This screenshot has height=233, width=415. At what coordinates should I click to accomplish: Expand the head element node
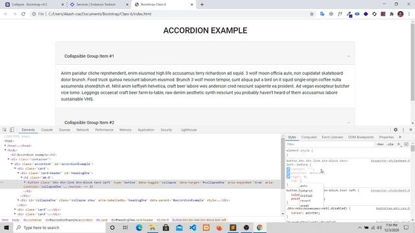point(5,146)
